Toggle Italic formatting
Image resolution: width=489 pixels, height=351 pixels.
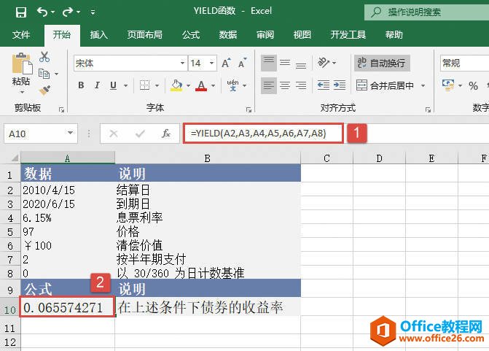97,85
